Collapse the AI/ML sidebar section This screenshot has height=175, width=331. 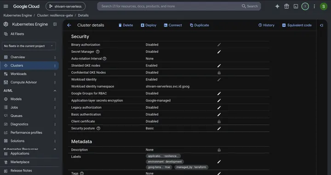tap(55, 91)
